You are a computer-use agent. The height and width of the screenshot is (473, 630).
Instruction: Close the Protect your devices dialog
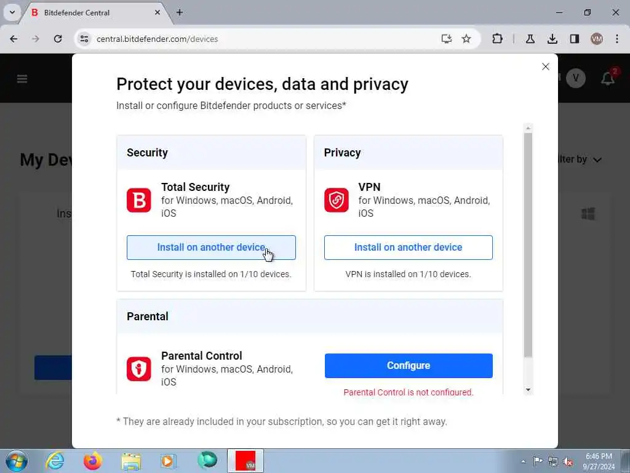[x=545, y=67]
